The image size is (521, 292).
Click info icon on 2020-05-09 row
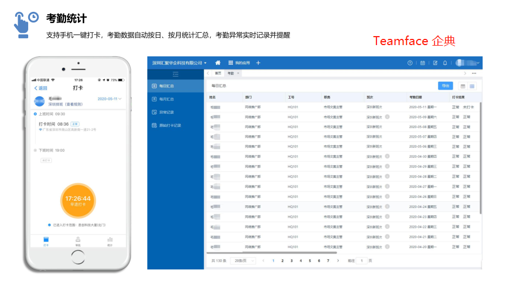point(387,117)
